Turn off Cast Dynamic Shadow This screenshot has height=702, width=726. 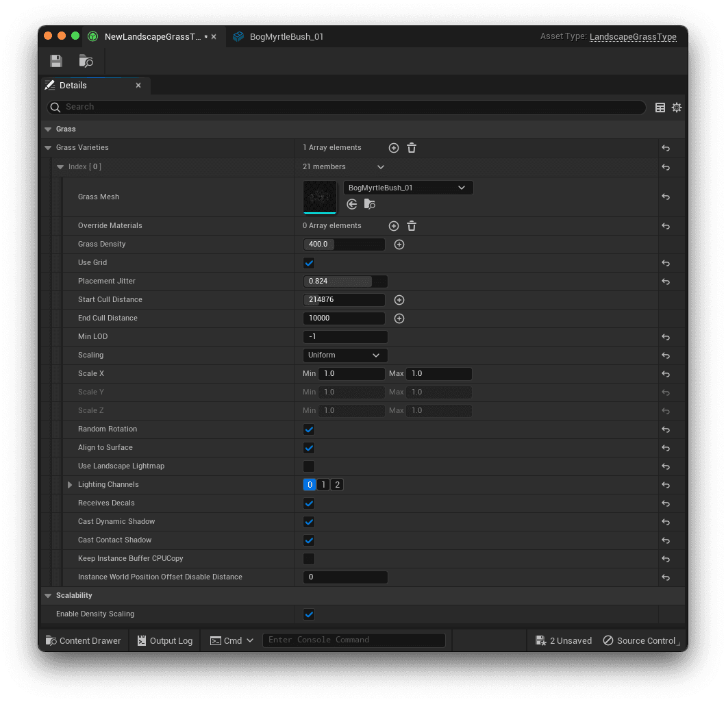coord(308,521)
